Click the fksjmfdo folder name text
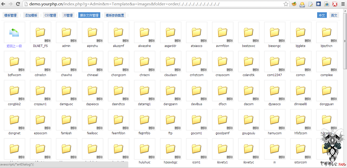 (x=144, y=133)
